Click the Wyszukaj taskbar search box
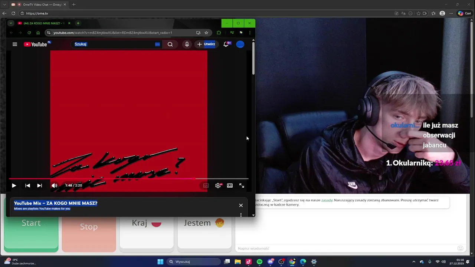This screenshot has width=475, height=267. pos(194,262)
